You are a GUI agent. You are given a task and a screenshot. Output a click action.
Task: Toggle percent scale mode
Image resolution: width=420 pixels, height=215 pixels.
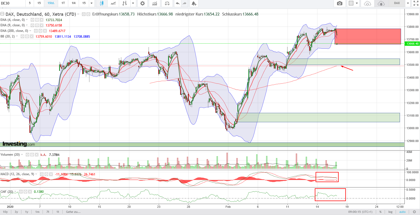pyautogui.click(x=380, y=212)
